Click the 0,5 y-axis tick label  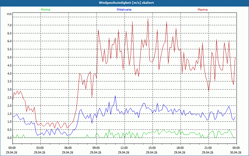10,130
